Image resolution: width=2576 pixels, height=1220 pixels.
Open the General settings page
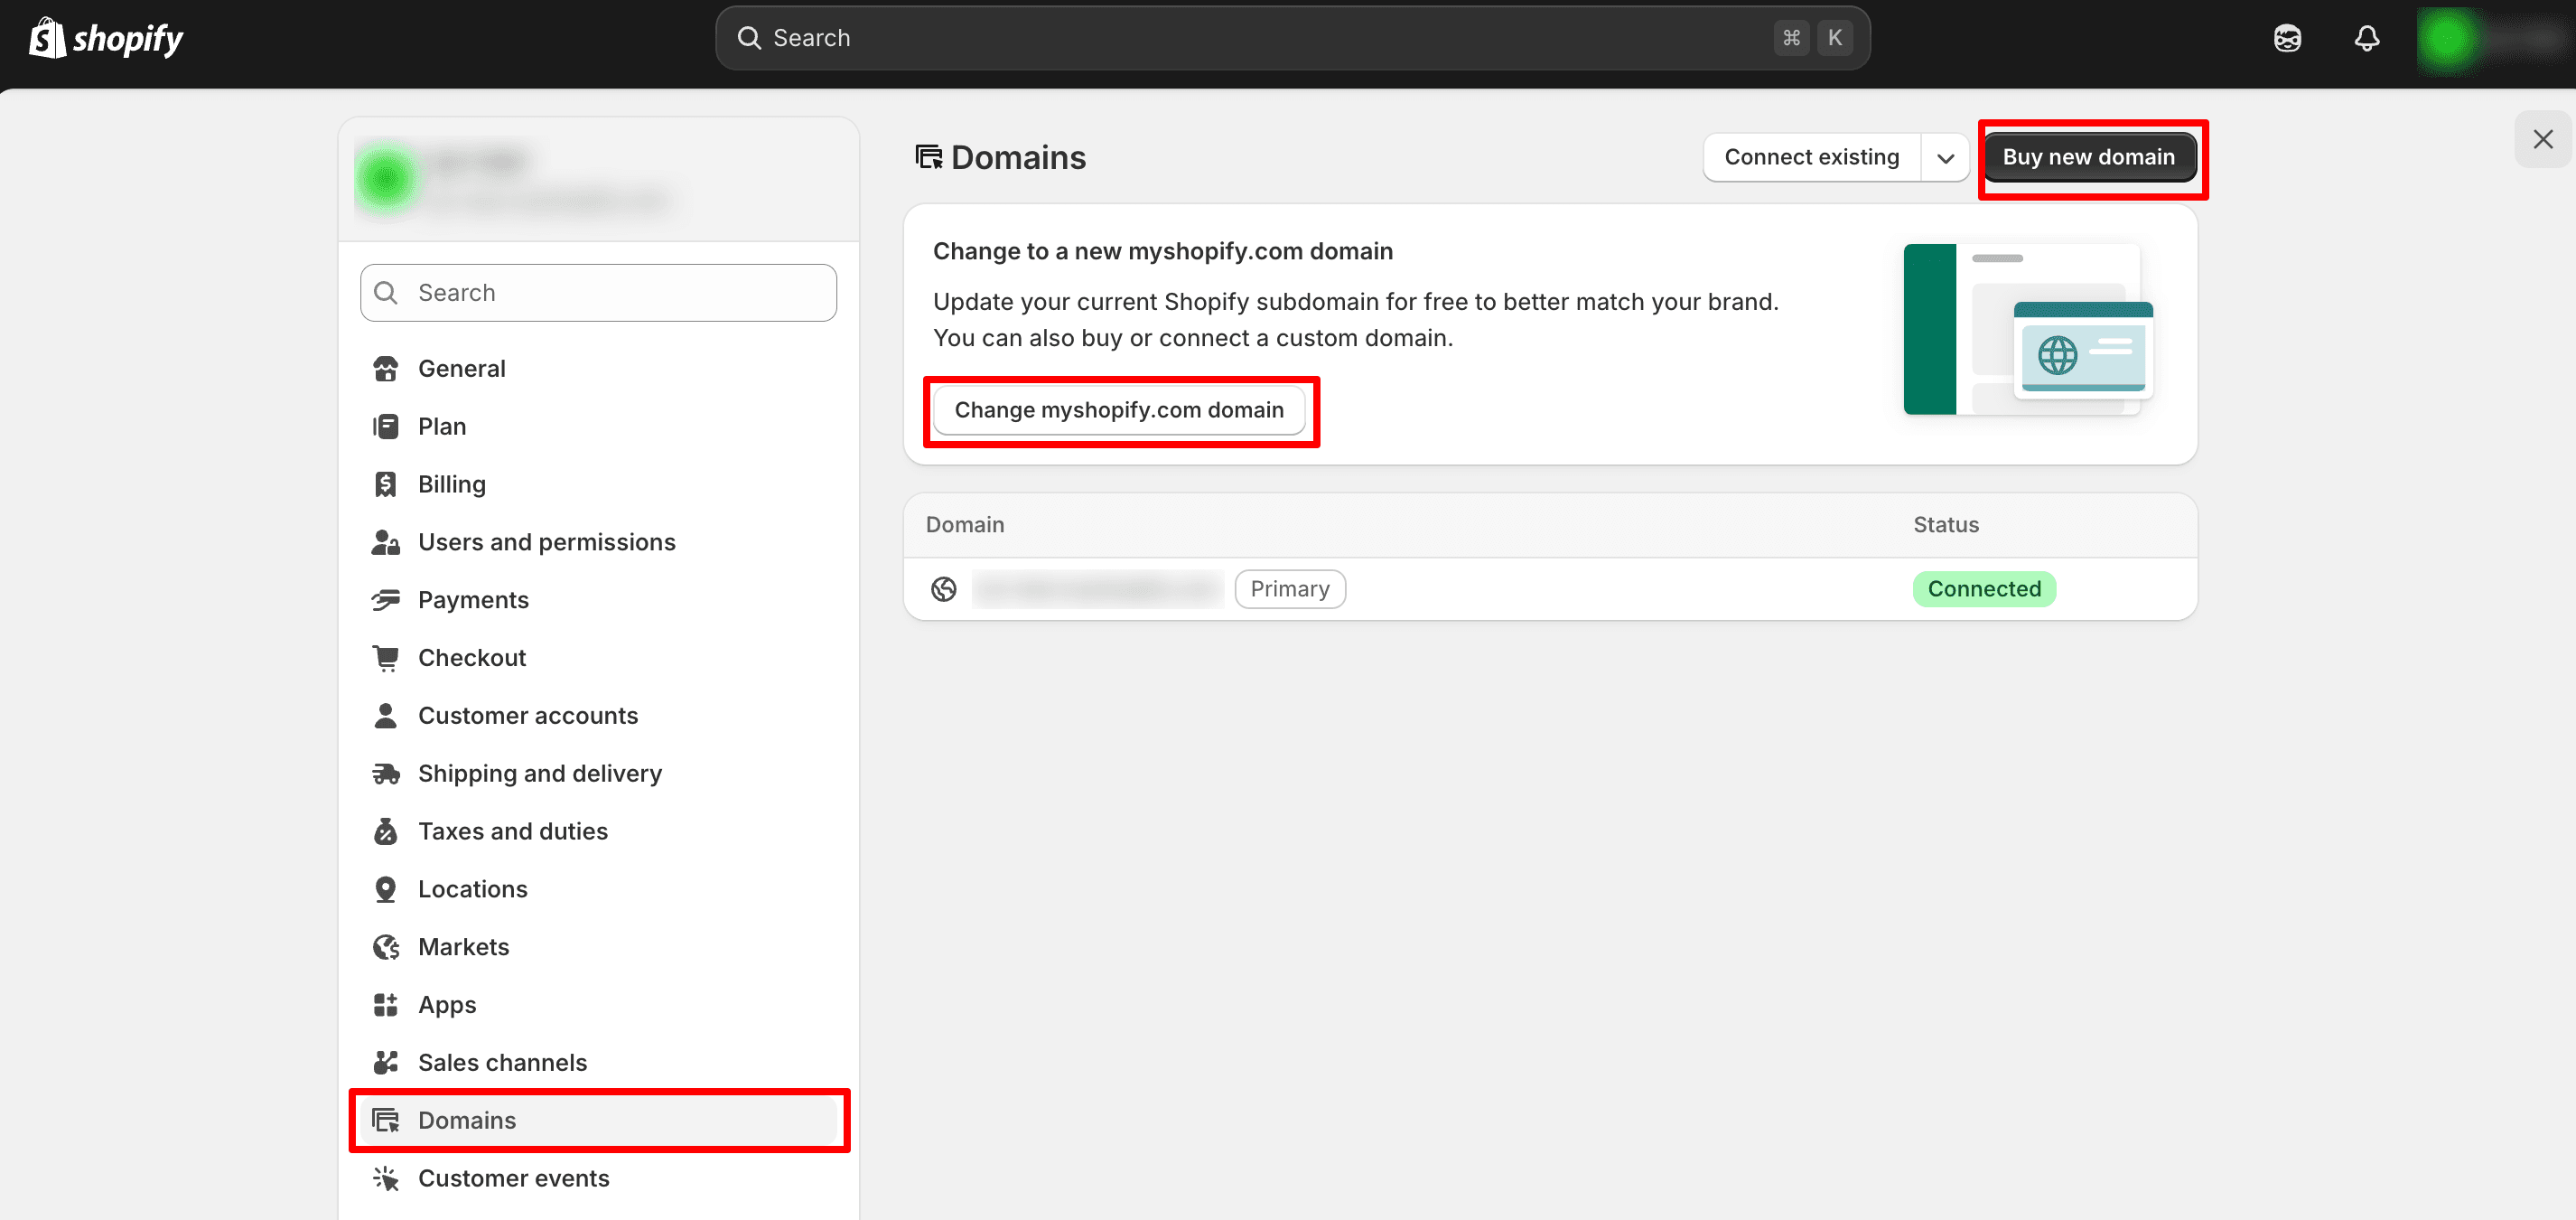[461, 369]
